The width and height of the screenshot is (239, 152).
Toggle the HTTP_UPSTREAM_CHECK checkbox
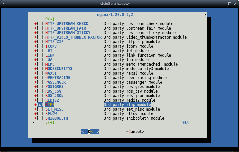(x=40, y=24)
